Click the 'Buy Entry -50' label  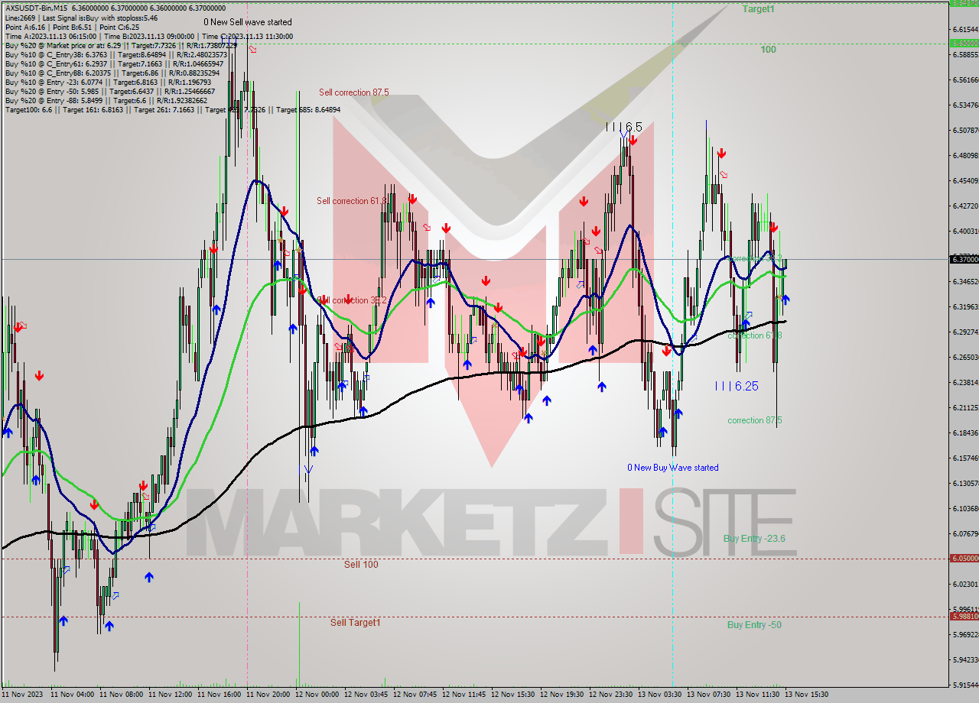tap(754, 625)
